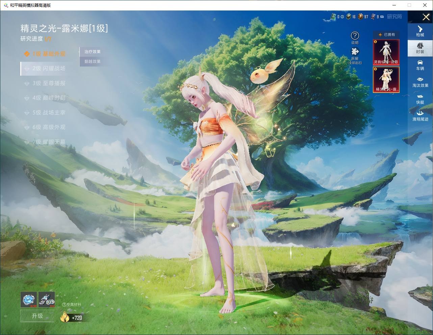Switch to the 快艇 speedboat tab
Screen dimensions: 433x335
(420, 99)
